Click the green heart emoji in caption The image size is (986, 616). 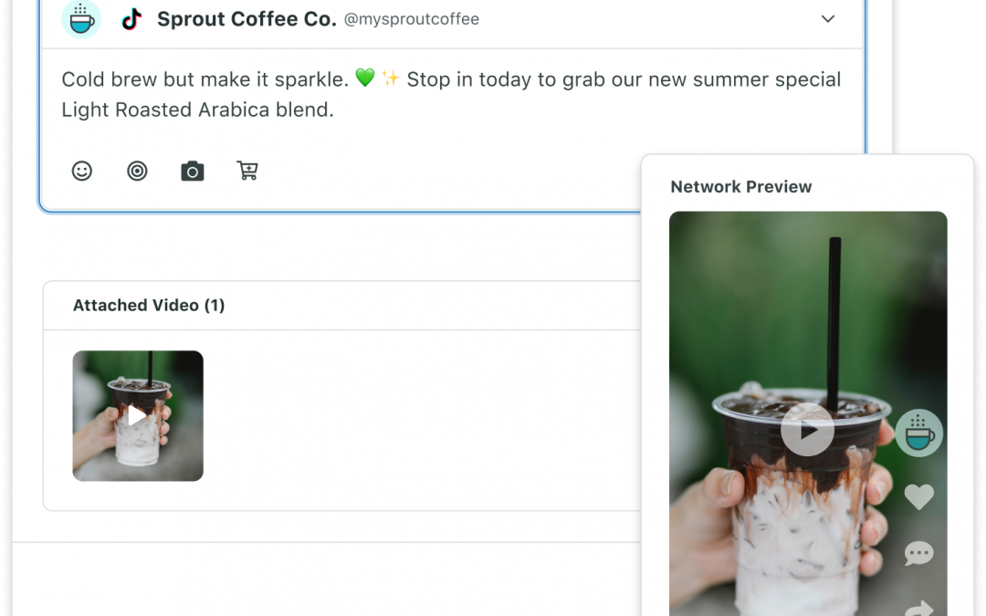pos(365,79)
